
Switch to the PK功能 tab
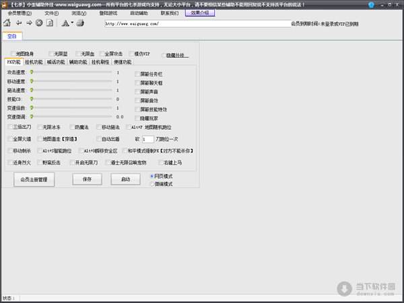[14, 62]
